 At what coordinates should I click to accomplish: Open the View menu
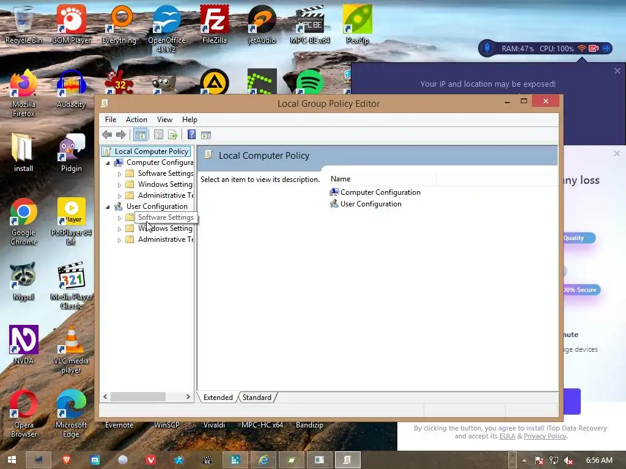(x=164, y=120)
